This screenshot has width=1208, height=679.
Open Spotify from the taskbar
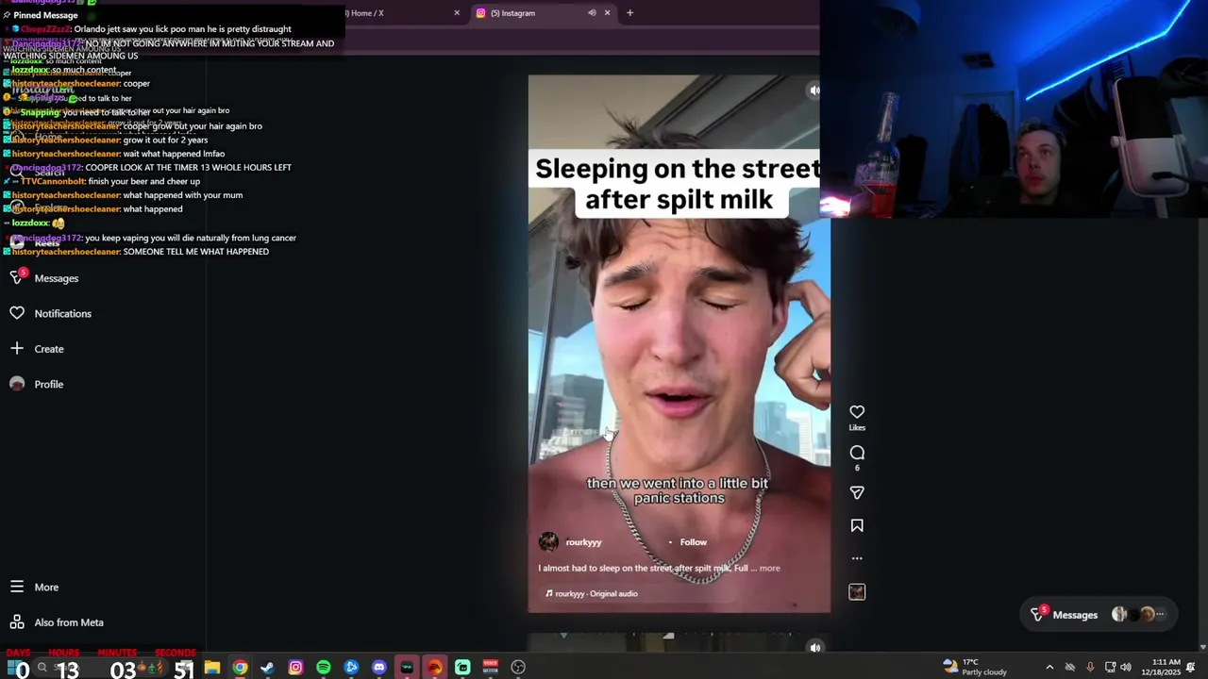pos(324,668)
